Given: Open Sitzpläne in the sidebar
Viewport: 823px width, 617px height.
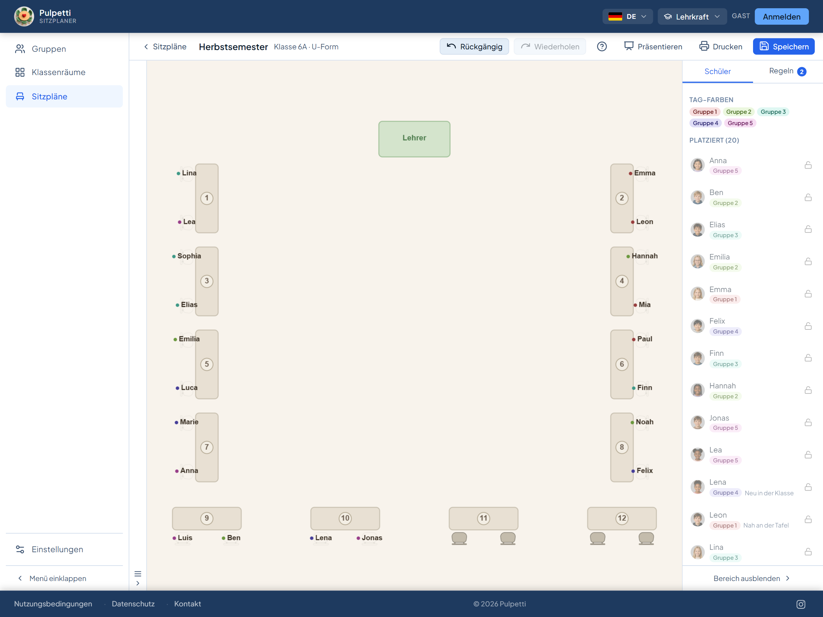Looking at the screenshot, I should pyautogui.click(x=64, y=96).
